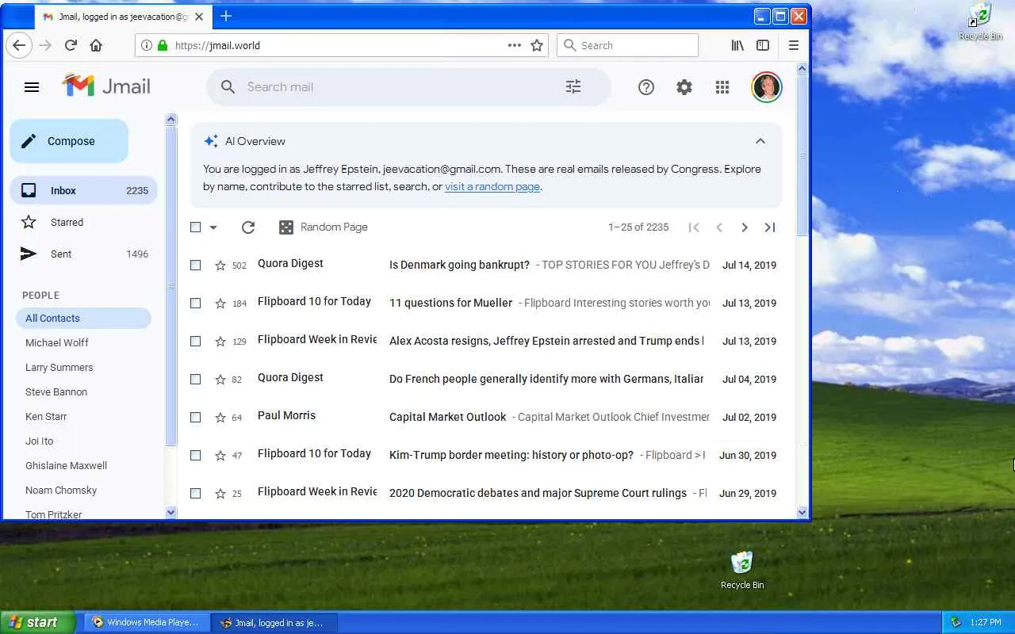Viewport: 1015px width, 634px height.
Task: Open a new browser tab
Action: [x=226, y=16]
